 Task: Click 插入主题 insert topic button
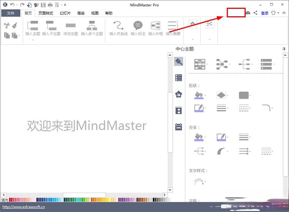pos(33,28)
